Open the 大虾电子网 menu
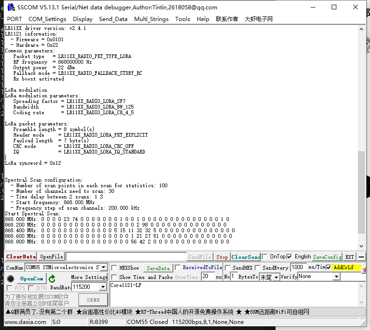Viewport: 370px width, 330px height. [x=259, y=19]
